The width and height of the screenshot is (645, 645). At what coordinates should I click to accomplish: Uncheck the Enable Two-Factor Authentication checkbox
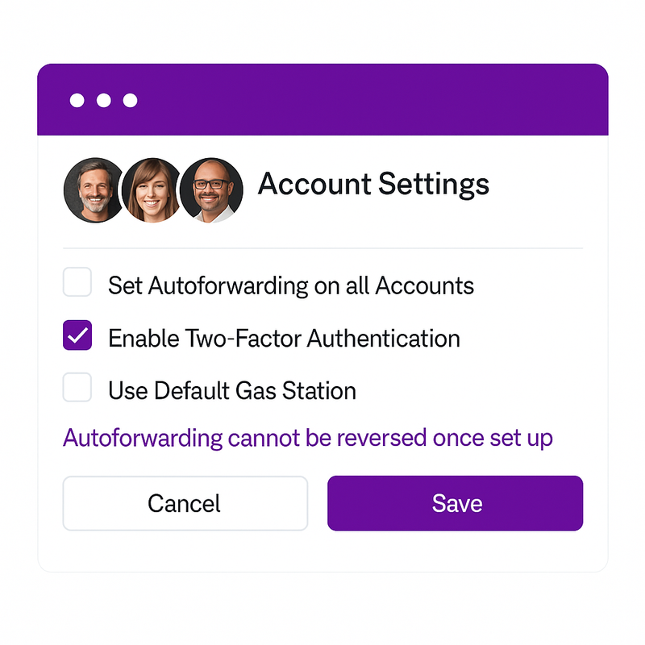click(x=77, y=335)
